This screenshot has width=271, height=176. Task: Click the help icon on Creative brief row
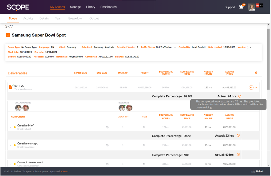(107, 127)
